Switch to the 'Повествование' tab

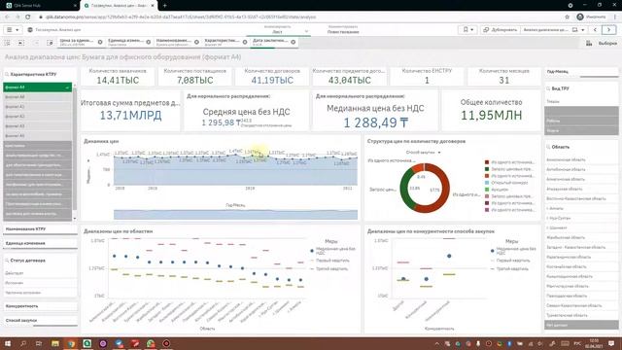click(343, 30)
